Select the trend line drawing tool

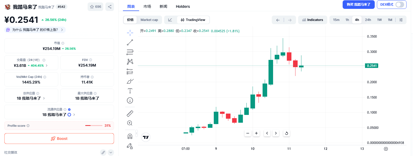130,42
